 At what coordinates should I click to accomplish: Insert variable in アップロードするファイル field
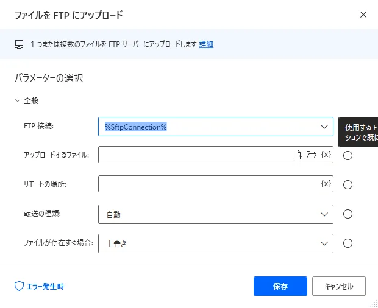[326, 155]
